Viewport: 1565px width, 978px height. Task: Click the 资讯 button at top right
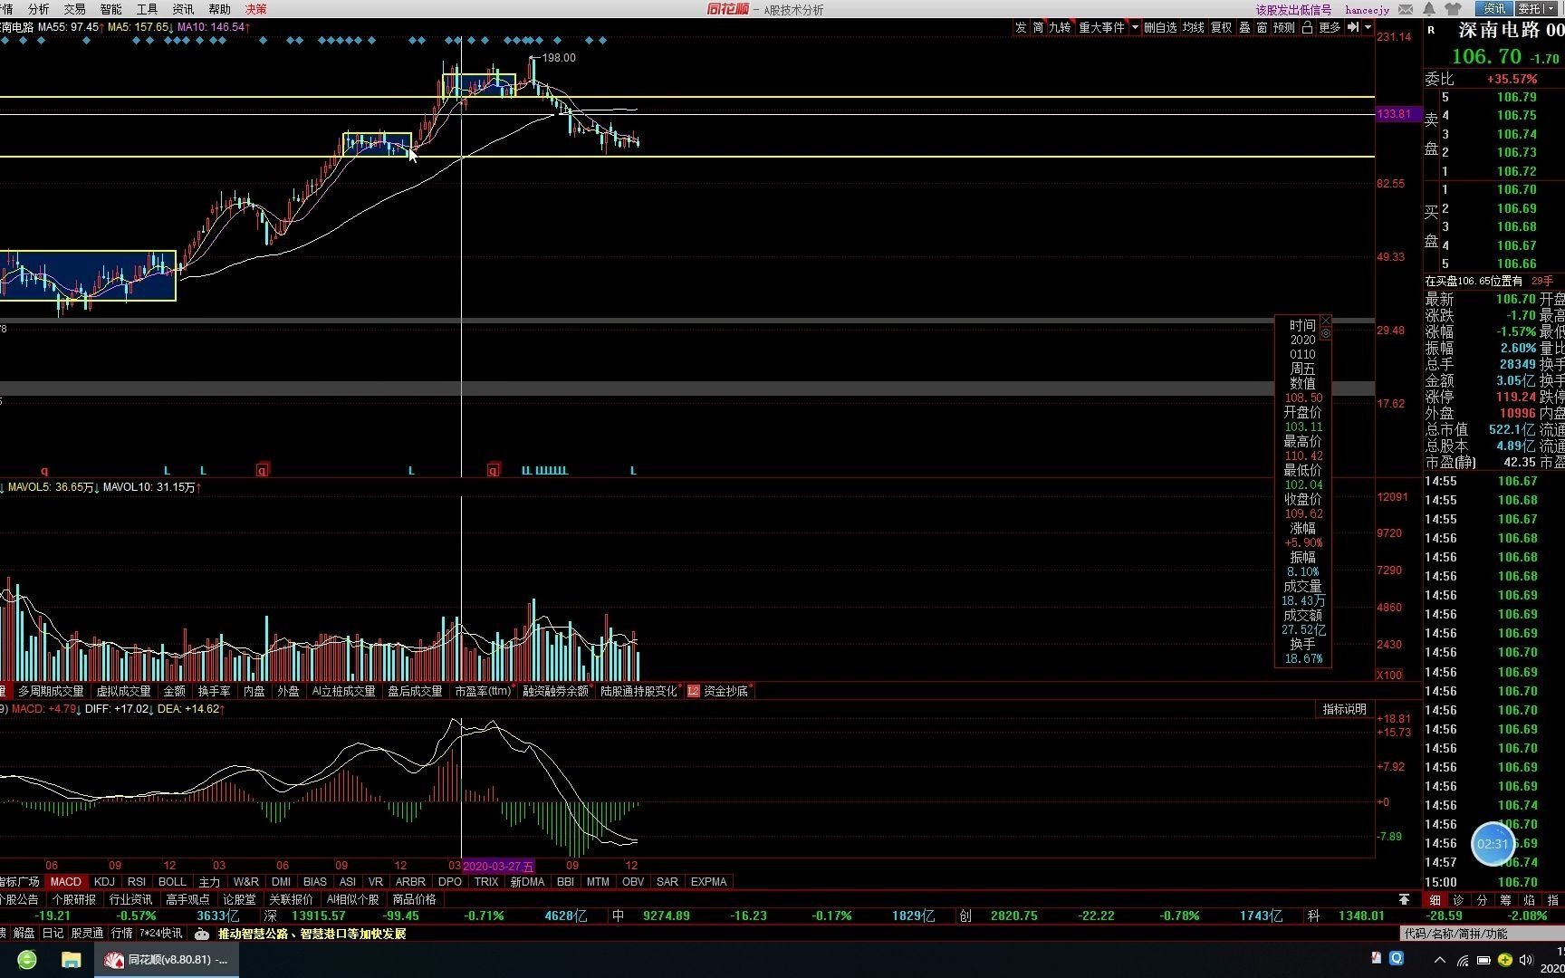(1493, 9)
